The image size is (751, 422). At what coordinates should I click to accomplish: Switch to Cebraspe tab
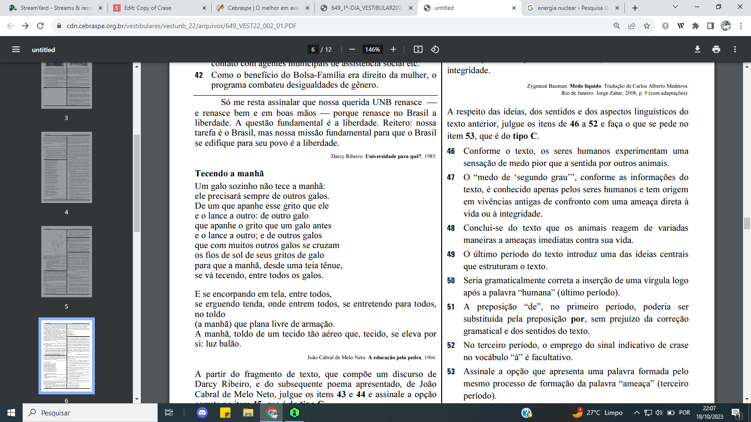[x=263, y=8]
